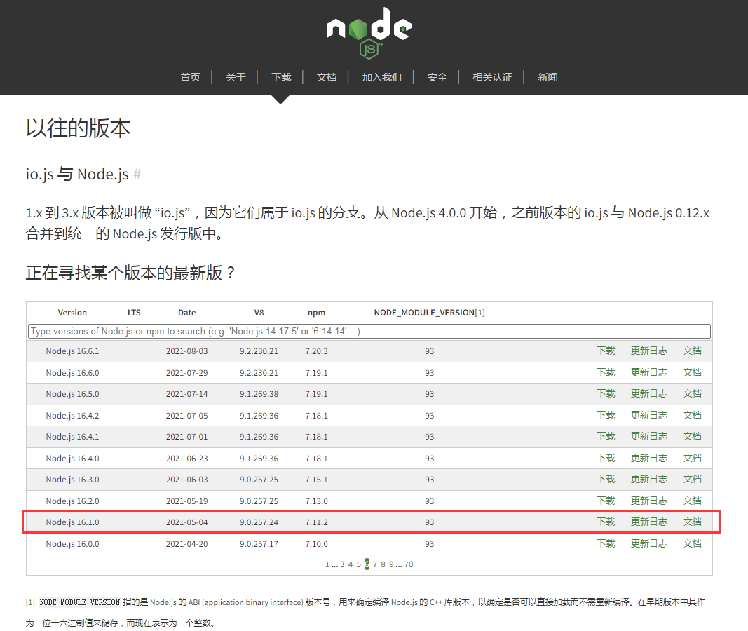
Task: Sort by the Date column header
Action: [187, 313]
